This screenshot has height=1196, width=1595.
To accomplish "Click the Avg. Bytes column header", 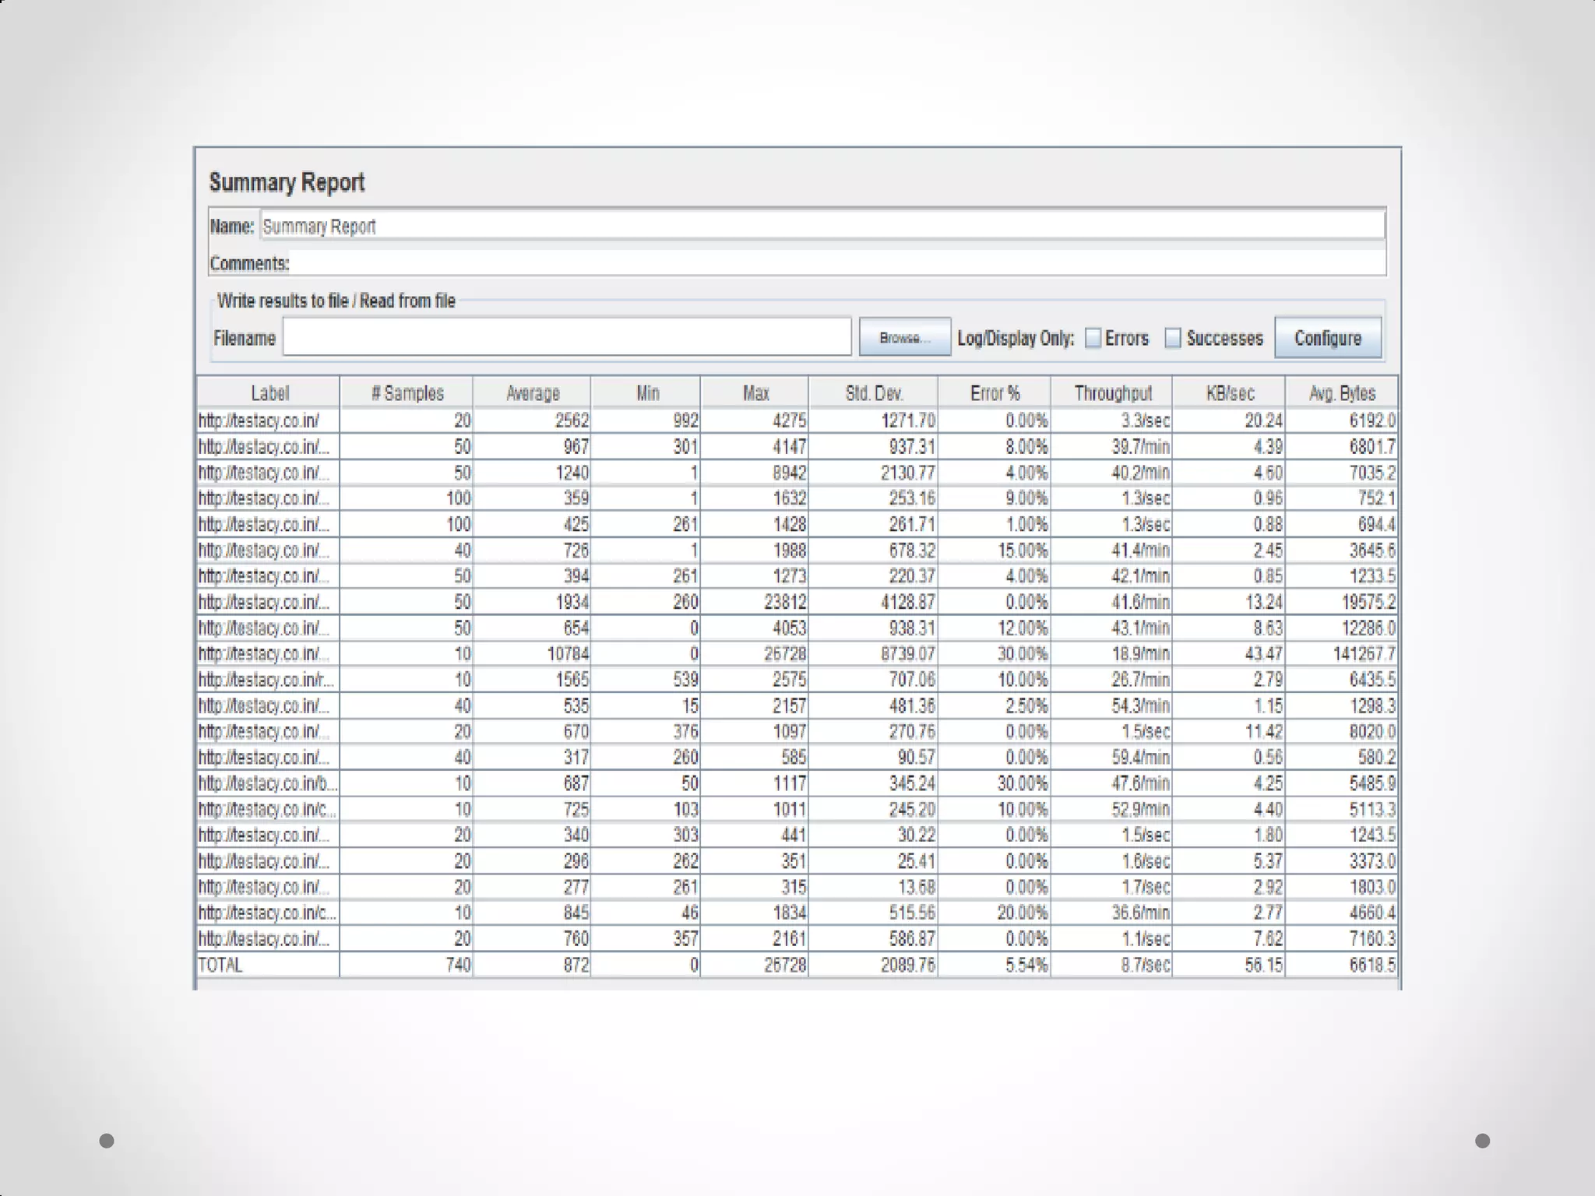I will (x=1342, y=392).
